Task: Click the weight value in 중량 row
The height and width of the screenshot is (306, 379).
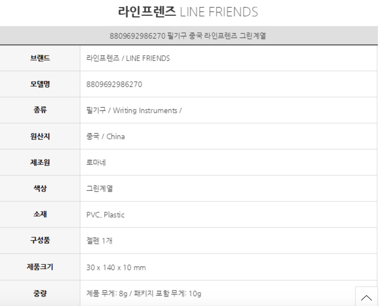Action: click(x=144, y=293)
